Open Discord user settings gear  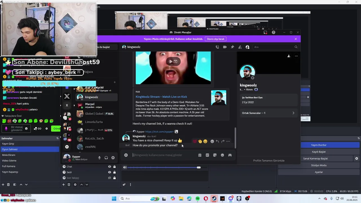[x=113, y=158]
